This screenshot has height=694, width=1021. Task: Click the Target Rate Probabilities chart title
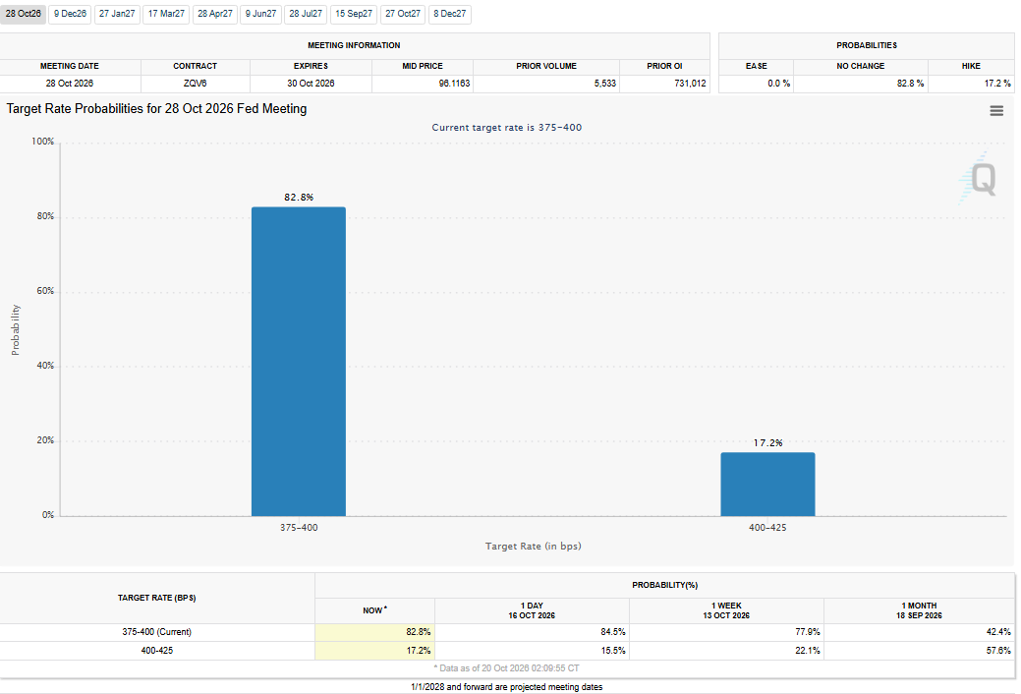point(156,109)
